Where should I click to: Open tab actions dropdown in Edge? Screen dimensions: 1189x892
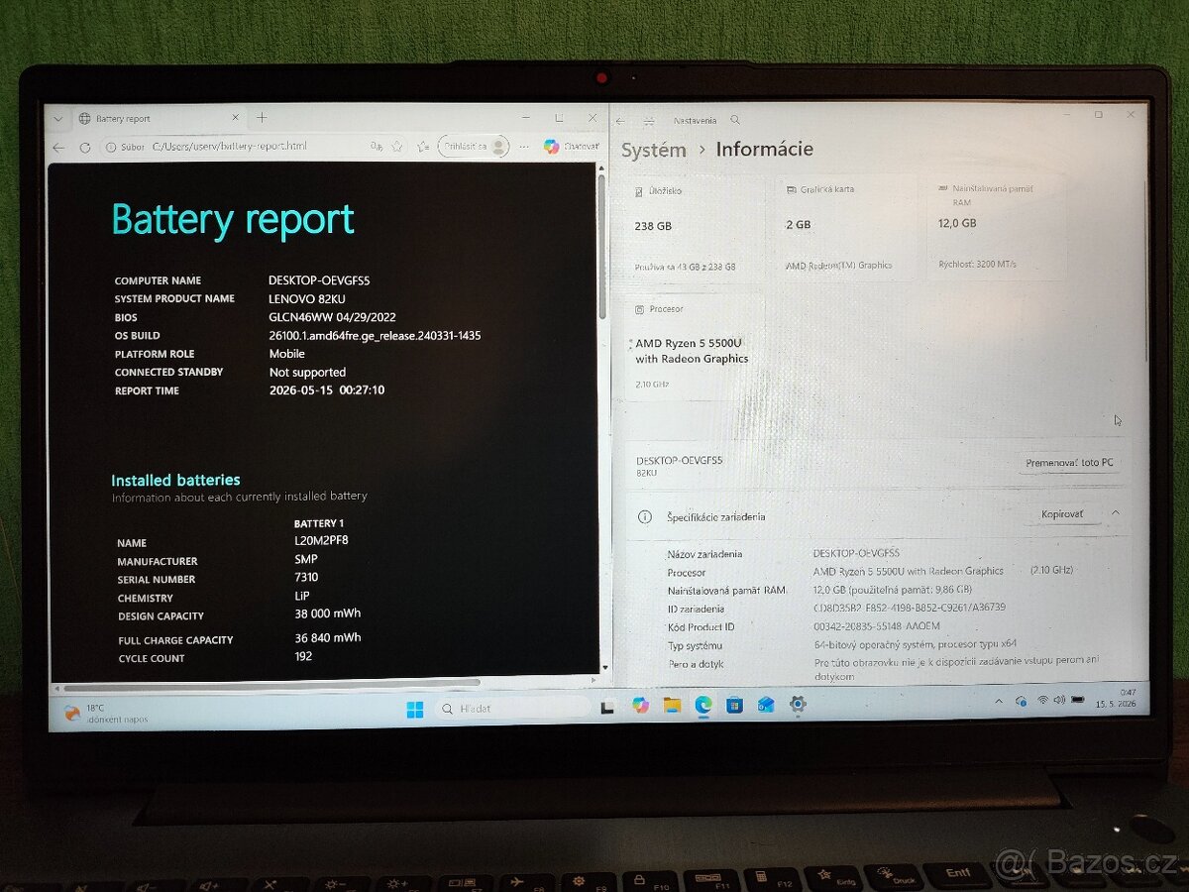pos(57,118)
